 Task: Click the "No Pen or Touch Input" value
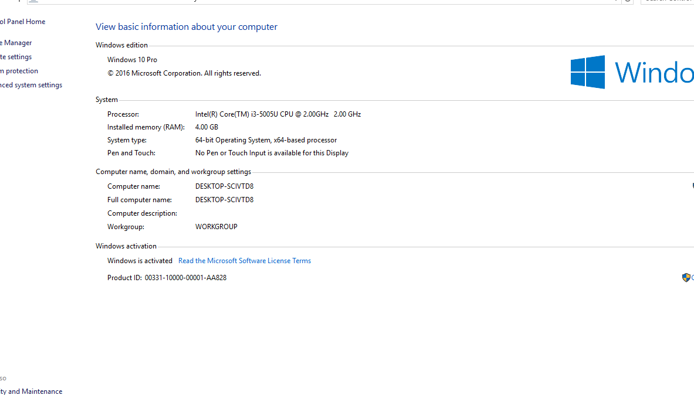point(272,153)
